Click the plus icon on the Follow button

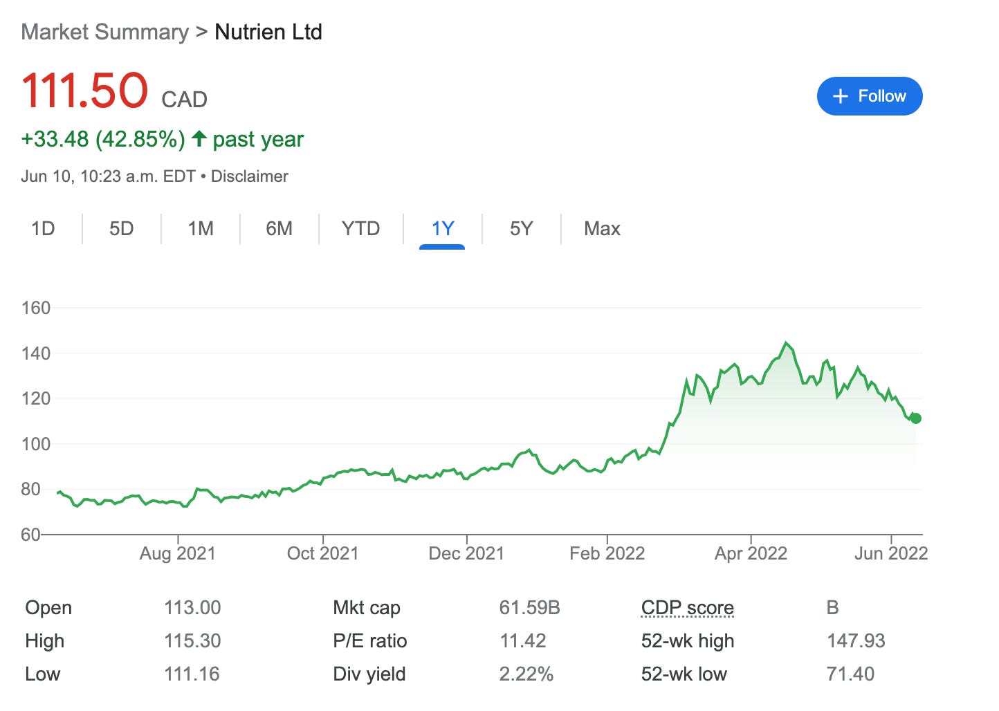click(x=840, y=95)
